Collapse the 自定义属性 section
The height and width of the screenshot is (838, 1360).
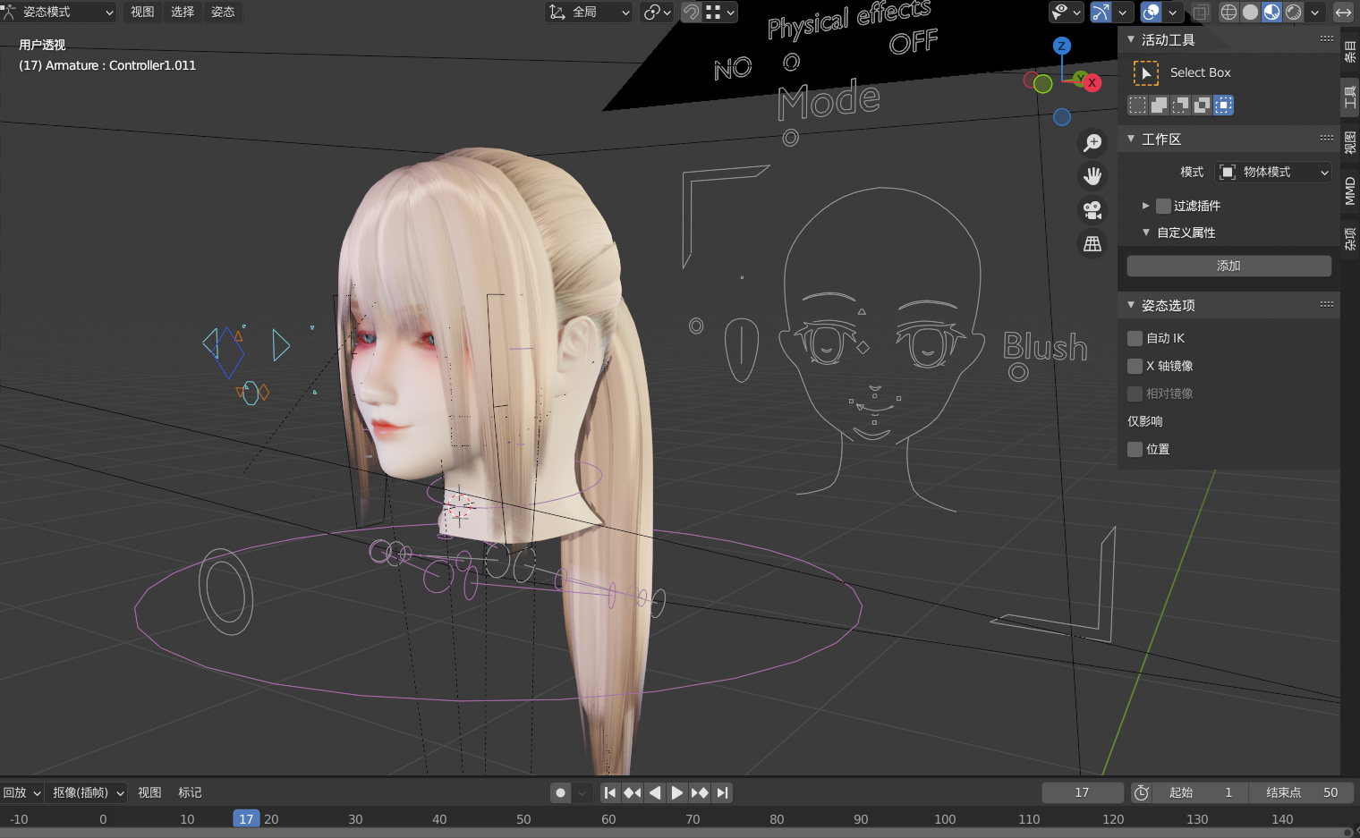tap(1145, 233)
